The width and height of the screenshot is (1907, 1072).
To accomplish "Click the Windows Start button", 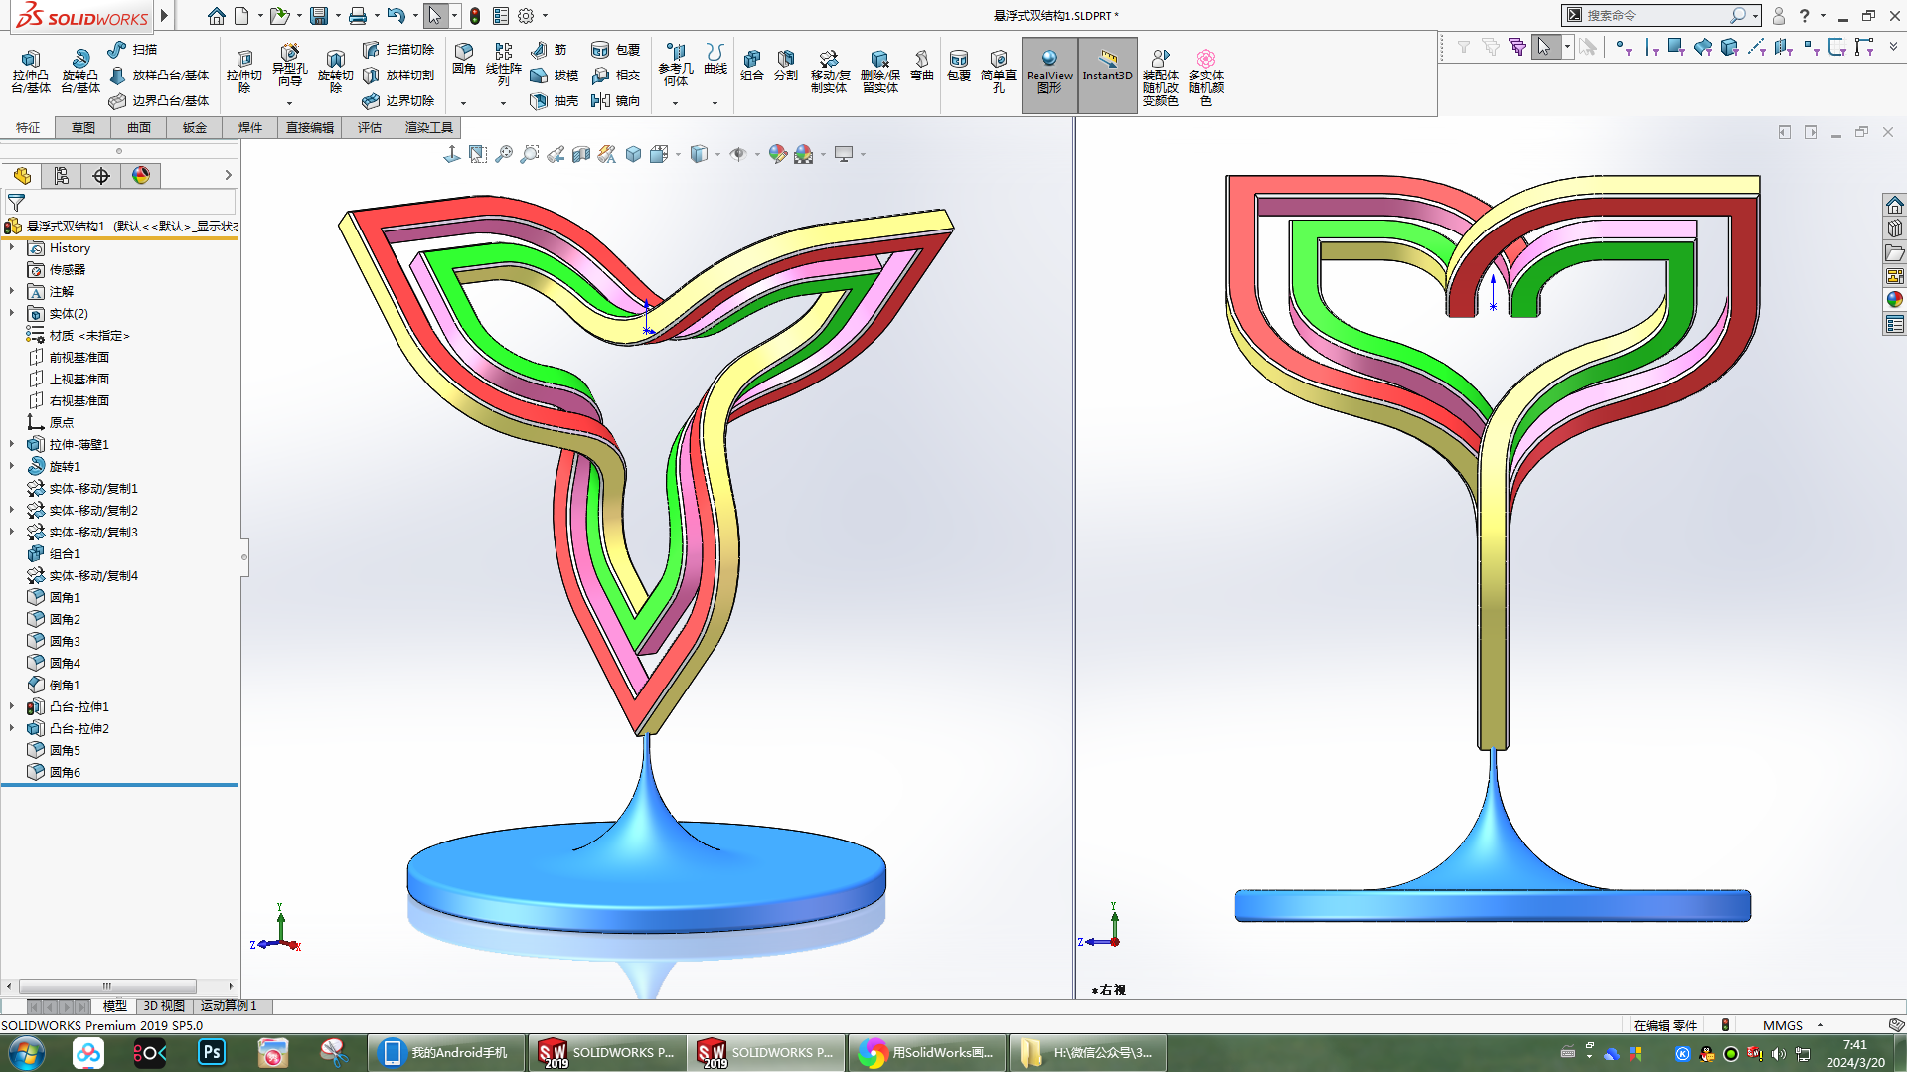I will (27, 1053).
